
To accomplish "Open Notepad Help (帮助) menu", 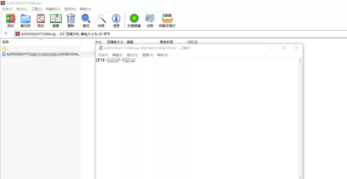I will (x=163, y=55).
